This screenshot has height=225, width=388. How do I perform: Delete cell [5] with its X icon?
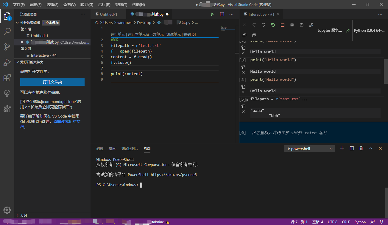243,112
